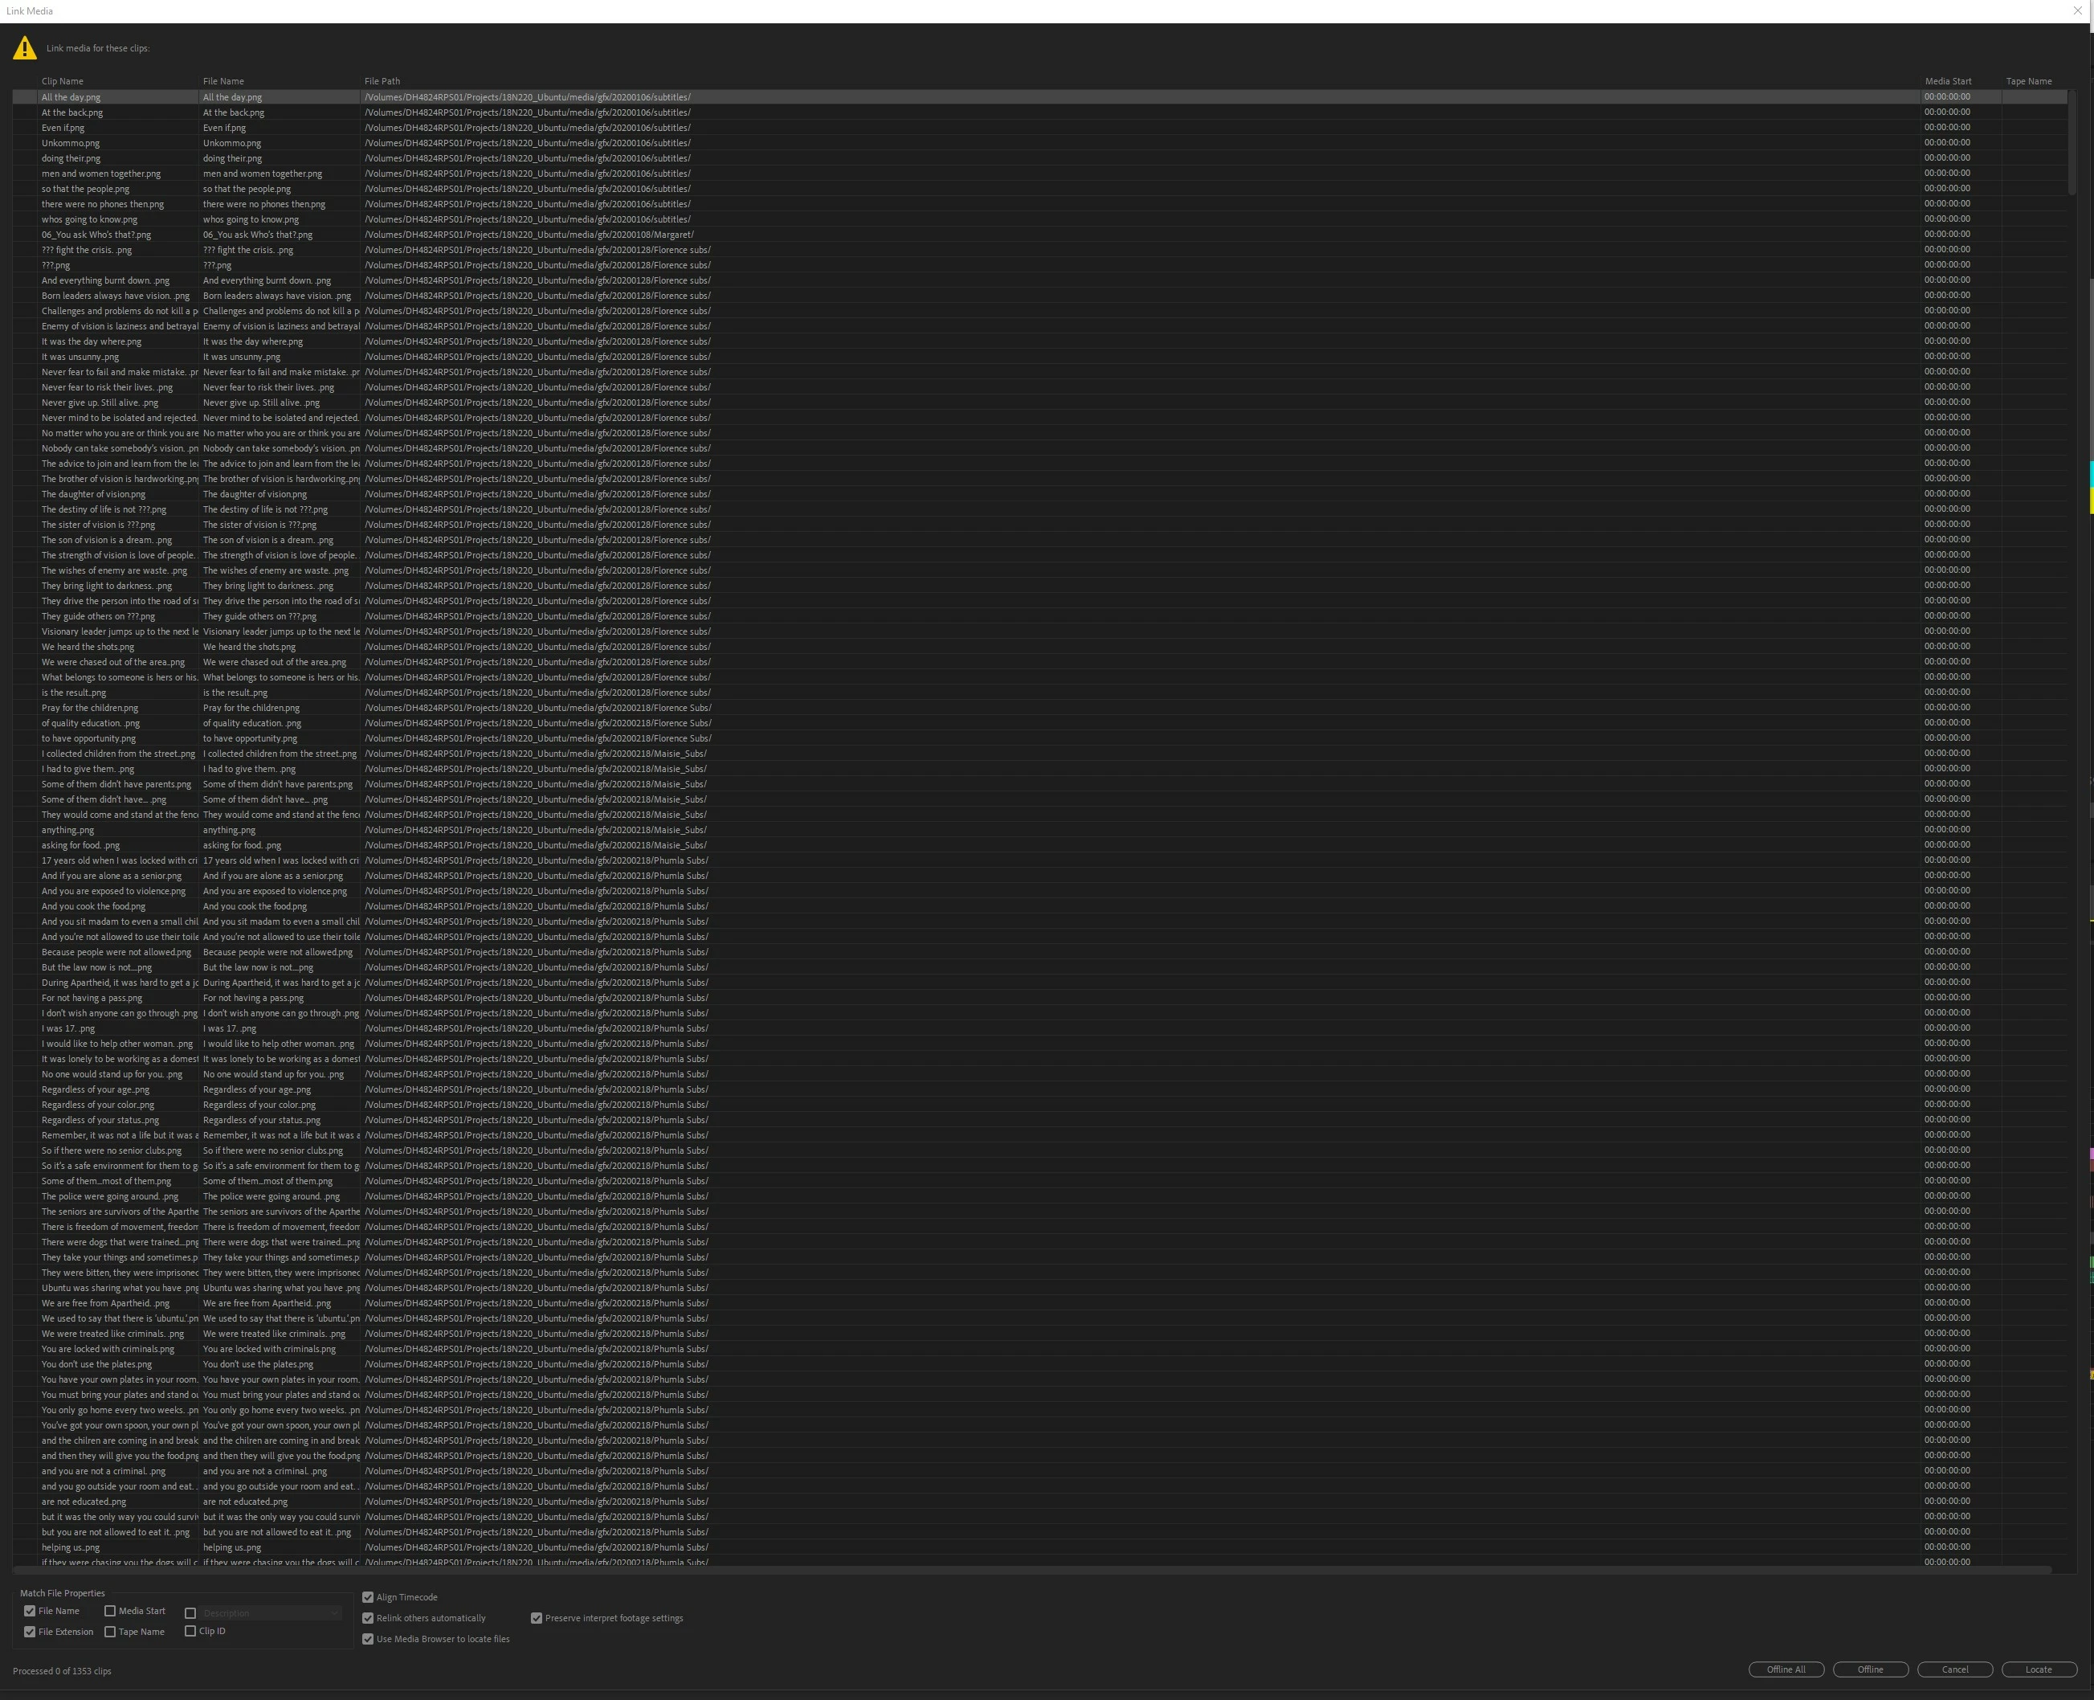This screenshot has width=2094, height=1700.
Task: Uncheck Use Media Browser to locate files
Action: (368, 1639)
